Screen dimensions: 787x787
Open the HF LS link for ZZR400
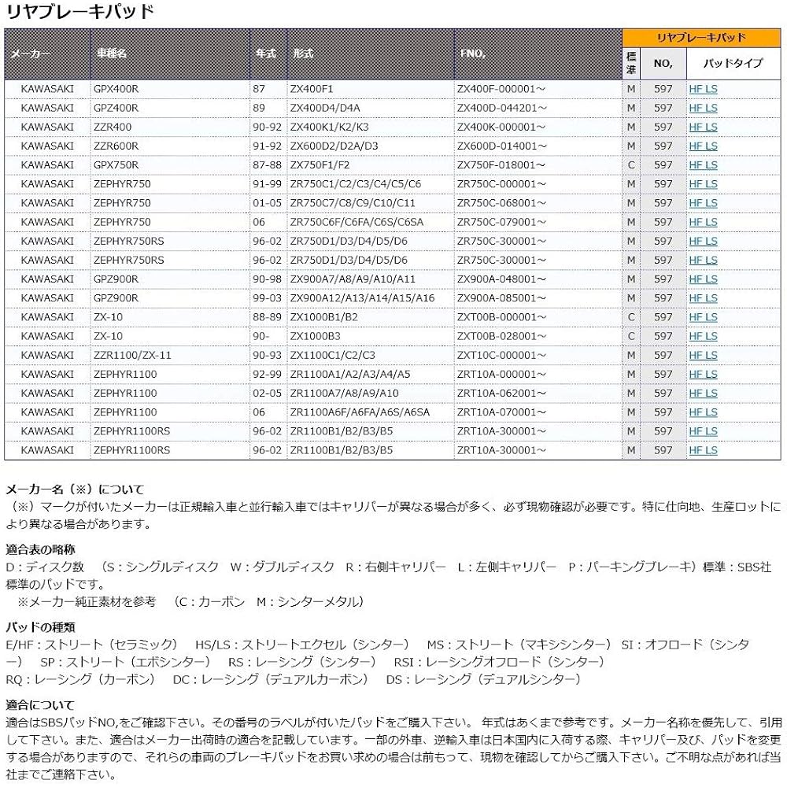tap(703, 127)
